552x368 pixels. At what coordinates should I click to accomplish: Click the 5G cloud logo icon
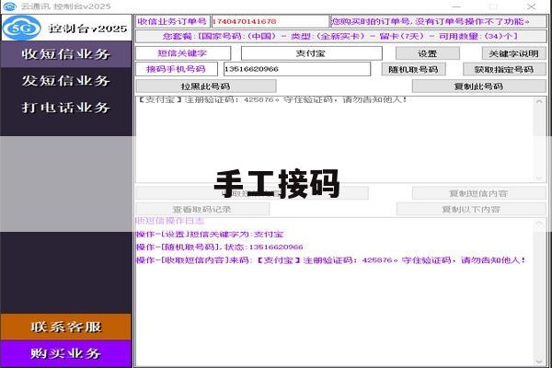tap(21, 28)
